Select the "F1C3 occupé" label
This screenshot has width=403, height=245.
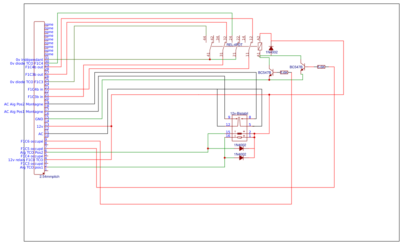(x=32, y=164)
